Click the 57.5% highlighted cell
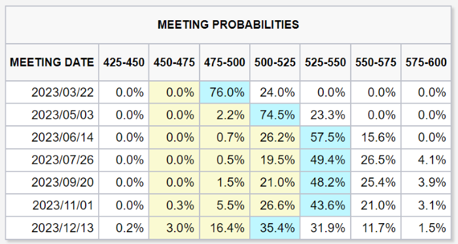The image size is (458, 244). click(x=325, y=138)
